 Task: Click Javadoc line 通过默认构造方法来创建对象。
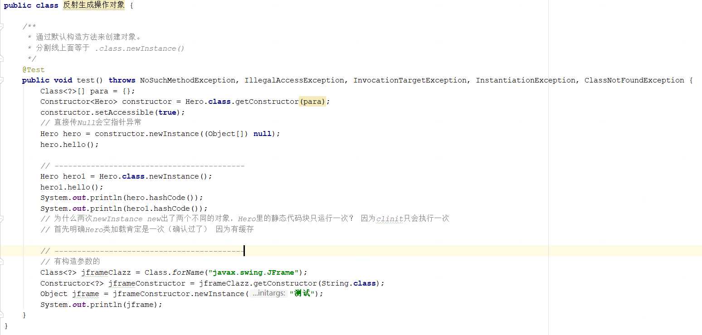pyautogui.click(x=89, y=37)
